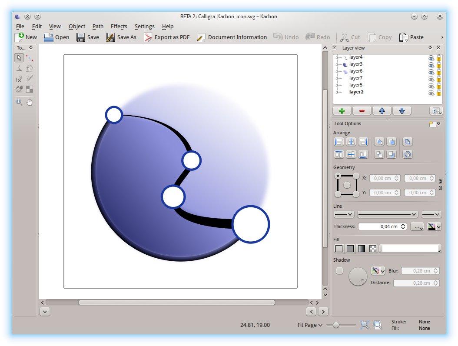Select the default pointer selection tool
The image size is (458, 346).
[19, 58]
